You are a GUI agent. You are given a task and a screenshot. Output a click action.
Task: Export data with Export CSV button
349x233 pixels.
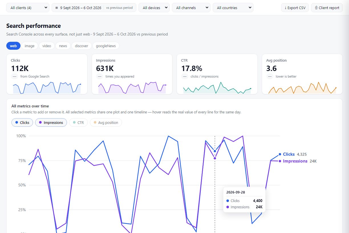(295, 8)
